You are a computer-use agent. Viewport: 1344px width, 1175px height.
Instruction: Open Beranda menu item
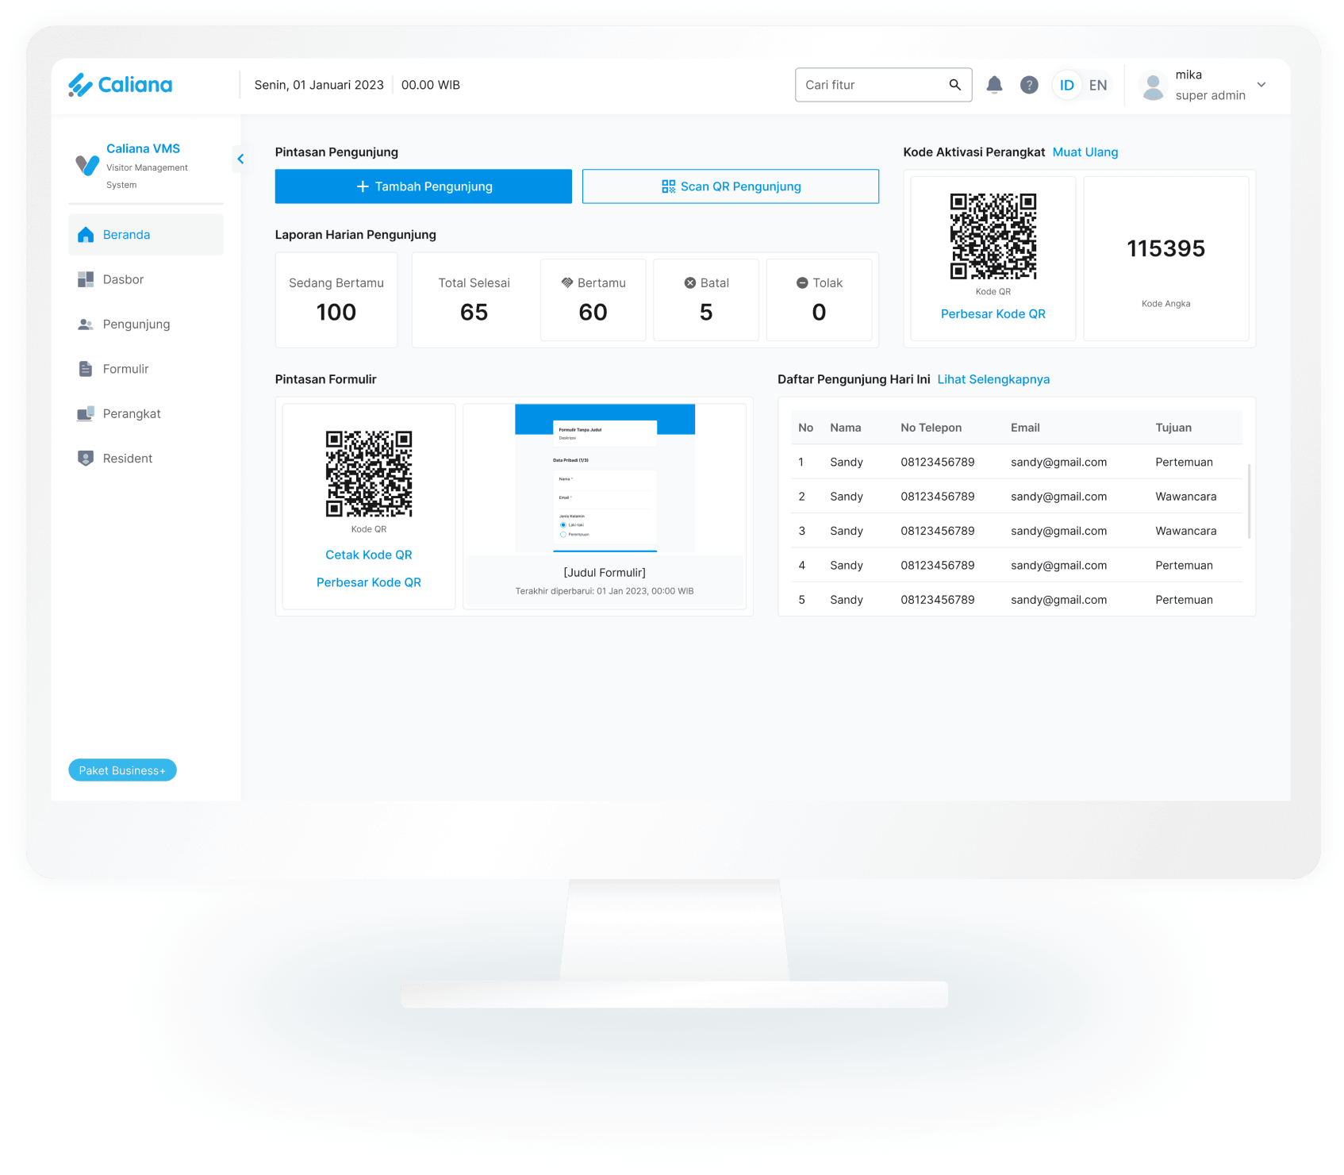146,235
